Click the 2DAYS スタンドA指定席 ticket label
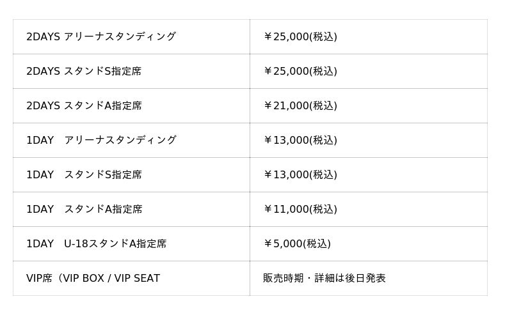Viewport: 512px width, 315px height. tap(84, 106)
